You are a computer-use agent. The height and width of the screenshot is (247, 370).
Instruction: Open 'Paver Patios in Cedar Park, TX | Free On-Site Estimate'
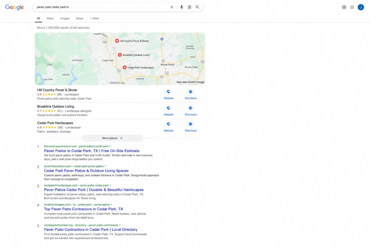pyautogui.click(x=91, y=151)
